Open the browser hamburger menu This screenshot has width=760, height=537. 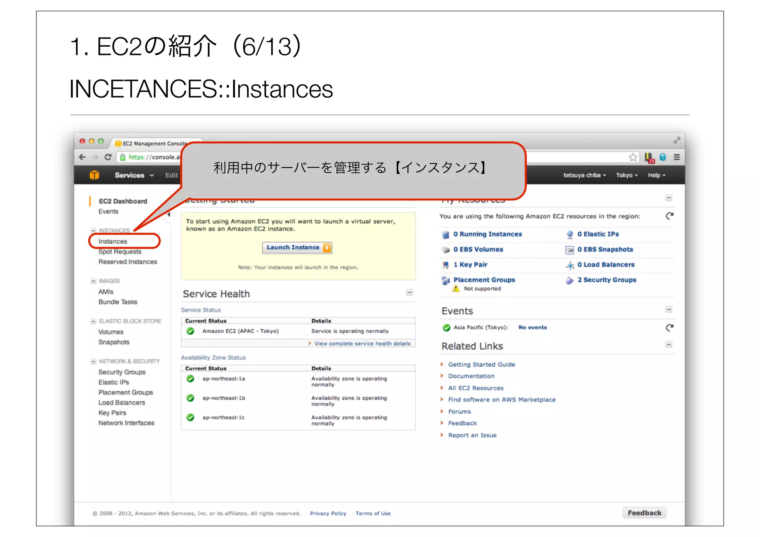(677, 157)
